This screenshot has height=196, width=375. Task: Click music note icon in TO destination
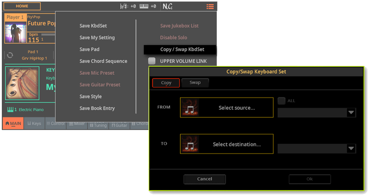(190, 144)
